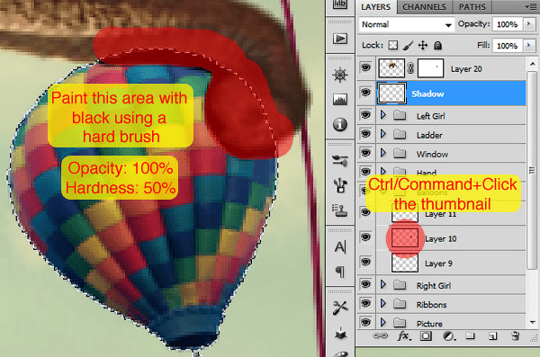Viewport: 540px width, 357px height.
Task: Switch to the Paths tab
Action: click(x=472, y=7)
